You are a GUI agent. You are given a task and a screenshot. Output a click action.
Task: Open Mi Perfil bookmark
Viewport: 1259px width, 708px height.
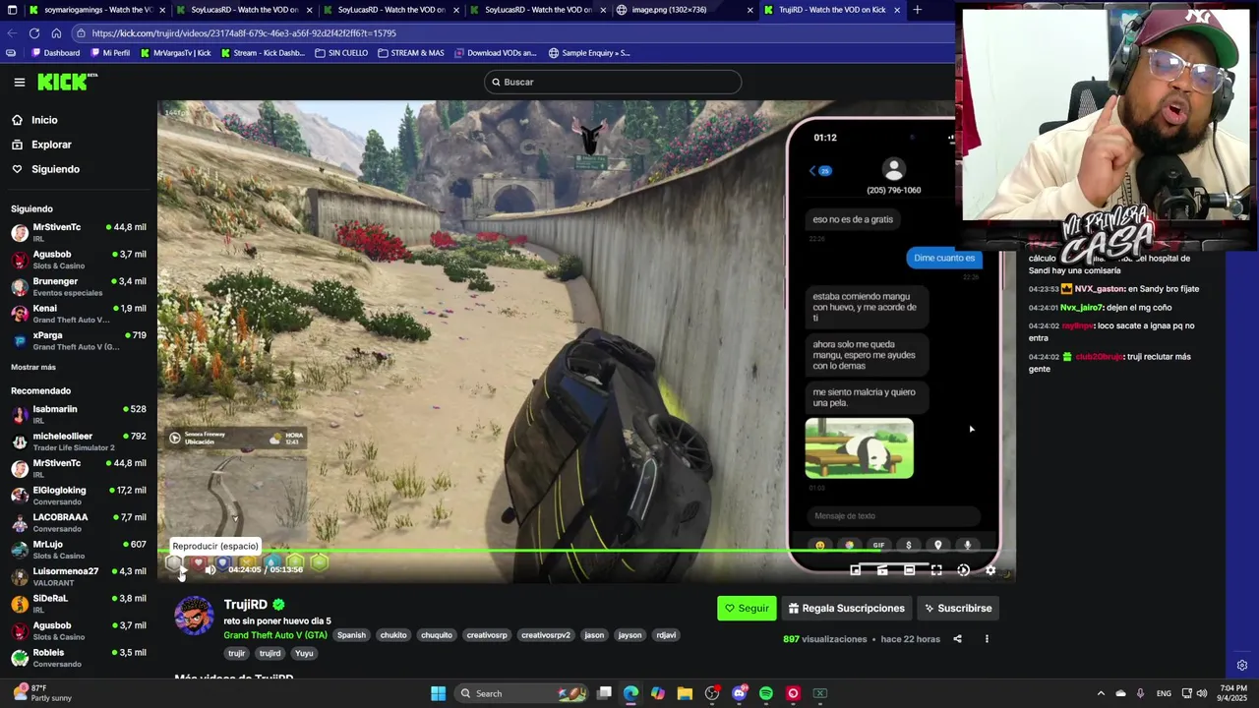tap(110, 53)
